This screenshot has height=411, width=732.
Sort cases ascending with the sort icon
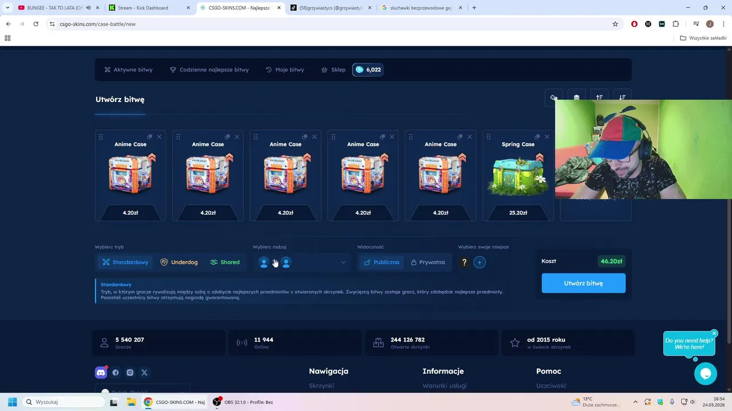pyautogui.click(x=599, y=98)
